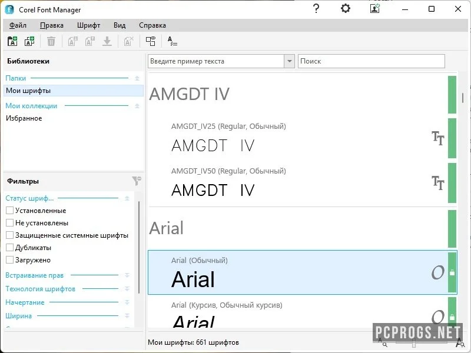This screenshot has height=353, width=471.
Task: Click the Поиск search field
Action: point(372,61)
